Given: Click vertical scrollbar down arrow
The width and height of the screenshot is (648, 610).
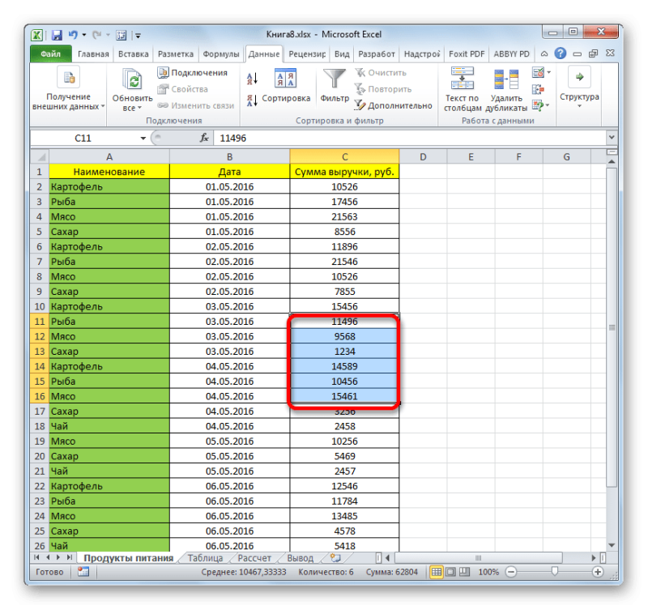Looking at the screenshot, I should click(x=612, y=545).
